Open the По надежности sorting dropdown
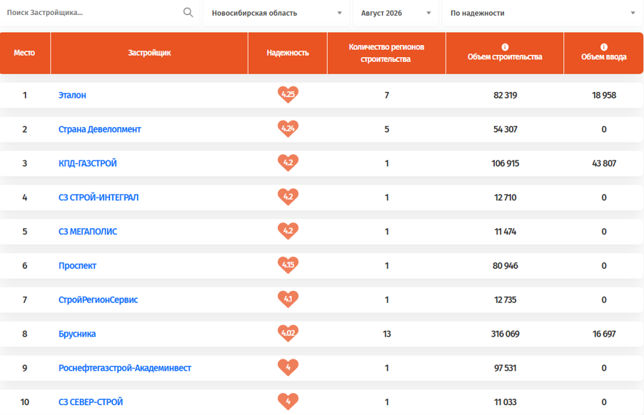The height and width of the screenshot is (415, 644). [x=543, y=13]
